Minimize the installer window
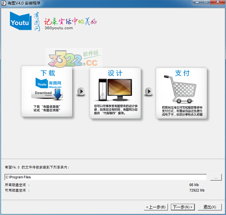Screen dimensions: 226x215 point(197,2)
